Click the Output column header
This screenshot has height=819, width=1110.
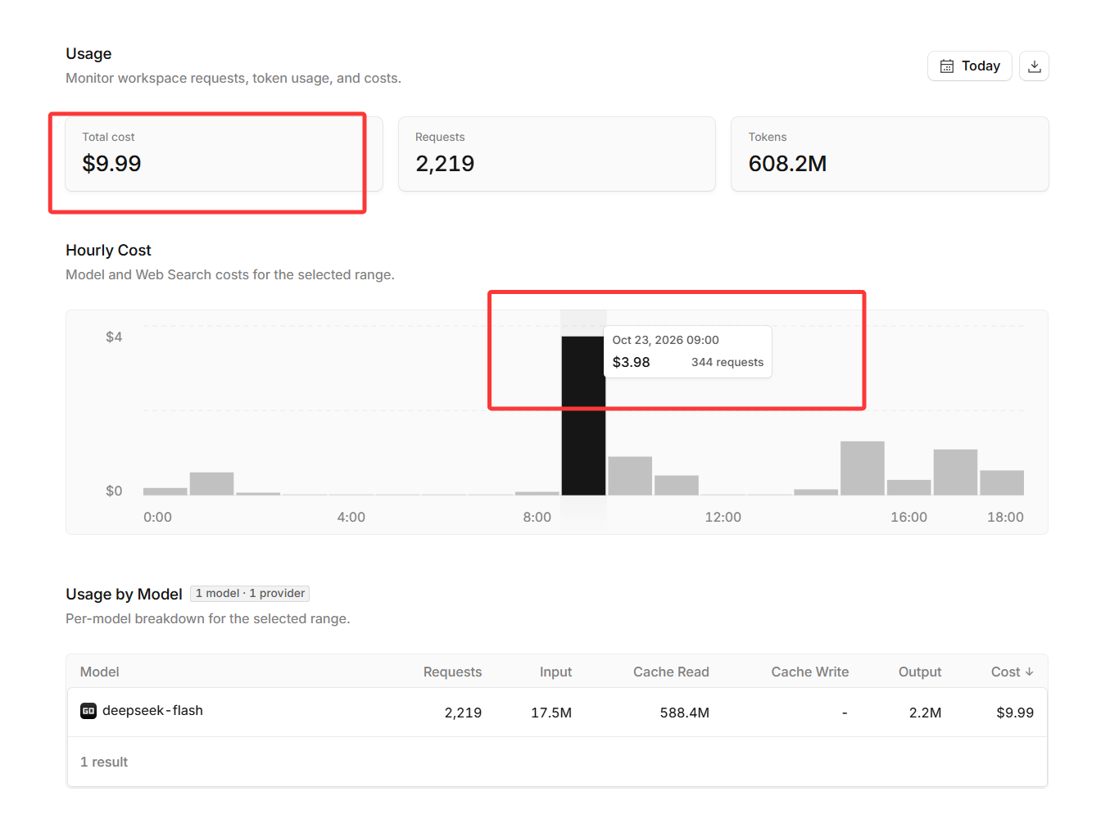coord(920,672)
